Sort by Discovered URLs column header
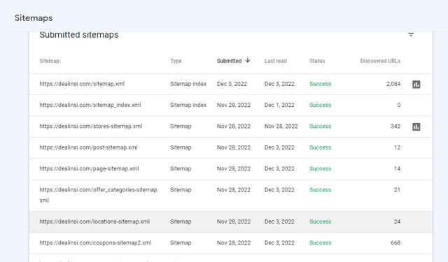The width and height of the screenshot is (448, 262). [x=380, y=61]
